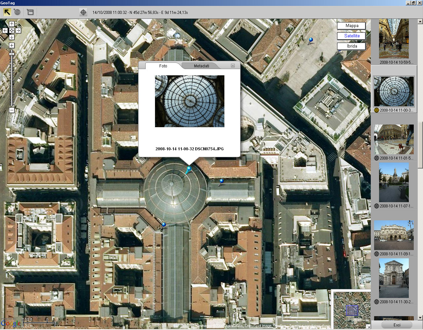This screenshot has width=423, height=330.
Task: Click geotag globe icon beside 11-07-1
Action: (x=376, y=206)
